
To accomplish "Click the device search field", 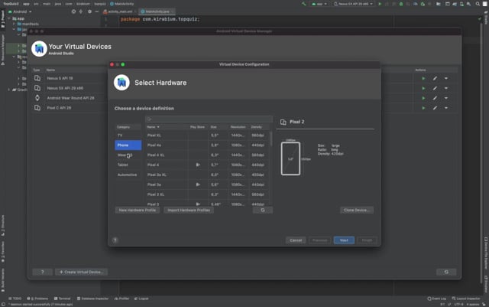I will 209,119.
